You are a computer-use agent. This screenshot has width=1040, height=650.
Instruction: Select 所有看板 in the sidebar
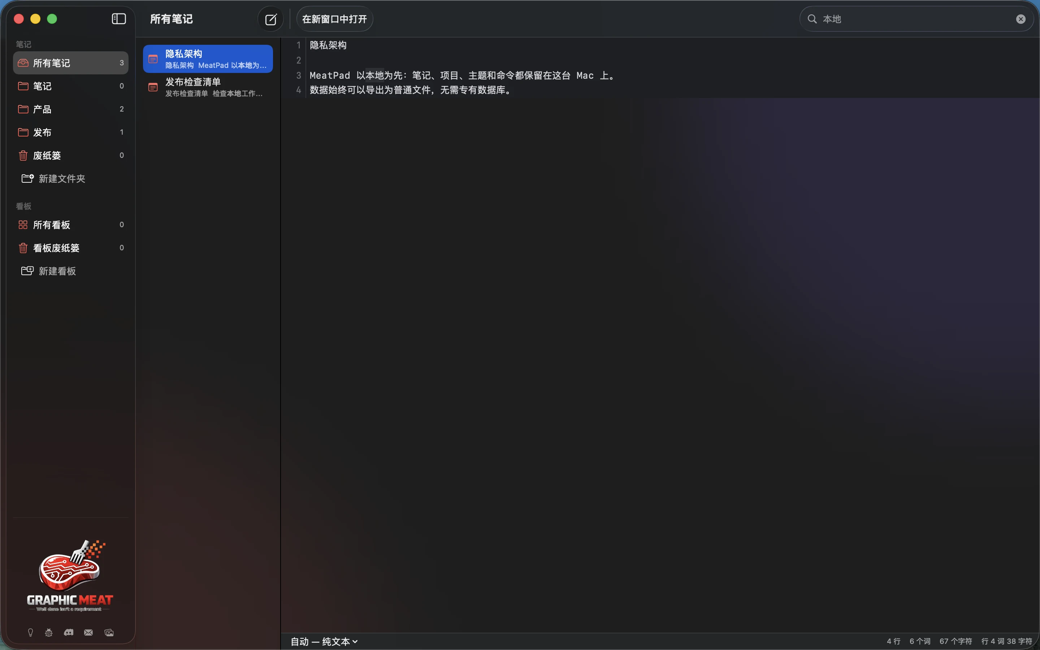coord(71,225)
